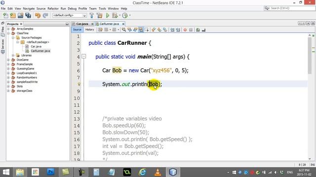This screenshot has height=177, width=316.
Task: Click the Stop Macro Recording icon
Action: pyautogui.click(x=191, y=30)
